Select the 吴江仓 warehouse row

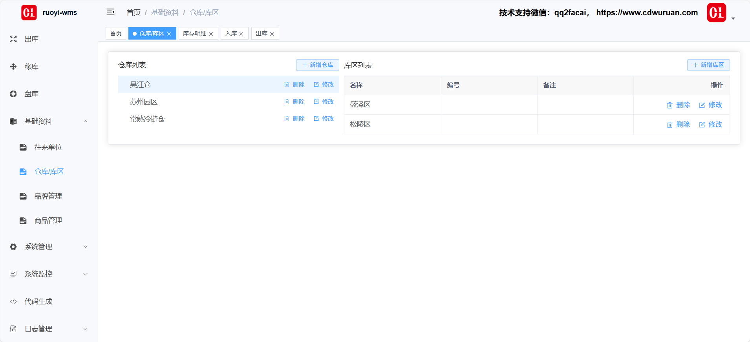[229, 84]
